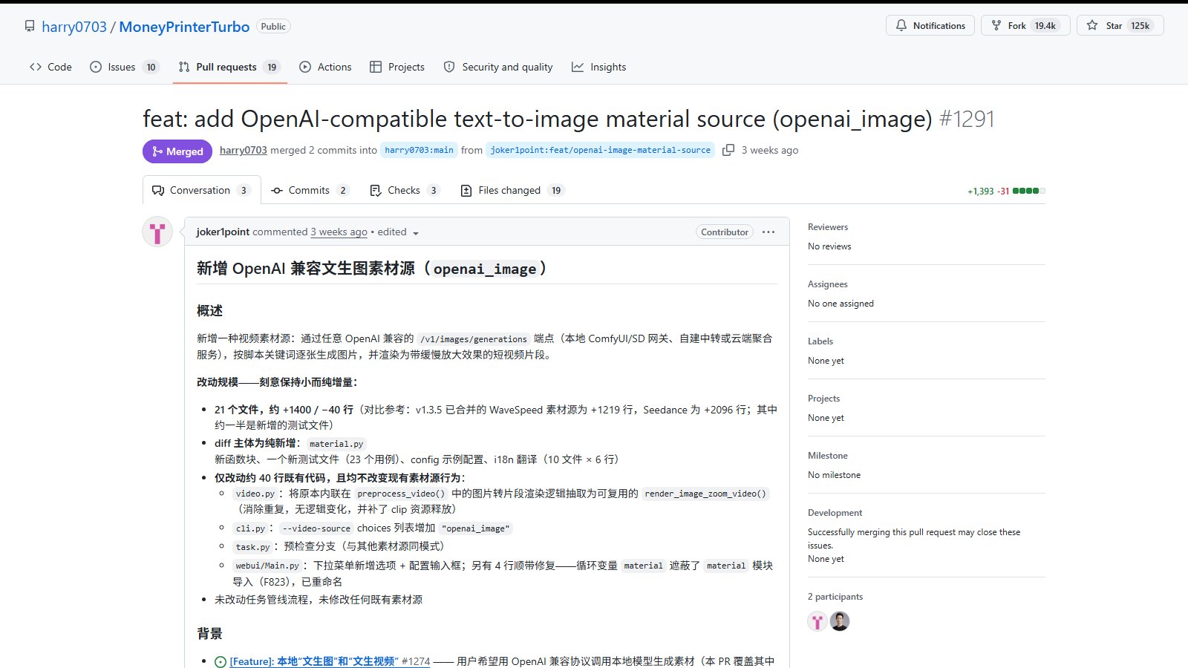Open the comment's three-dot options menu
The image size is (1188, 668).
pos(768,232)
